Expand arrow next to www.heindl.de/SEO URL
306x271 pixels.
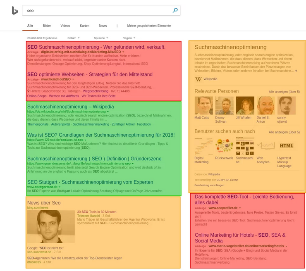(73, 79)
